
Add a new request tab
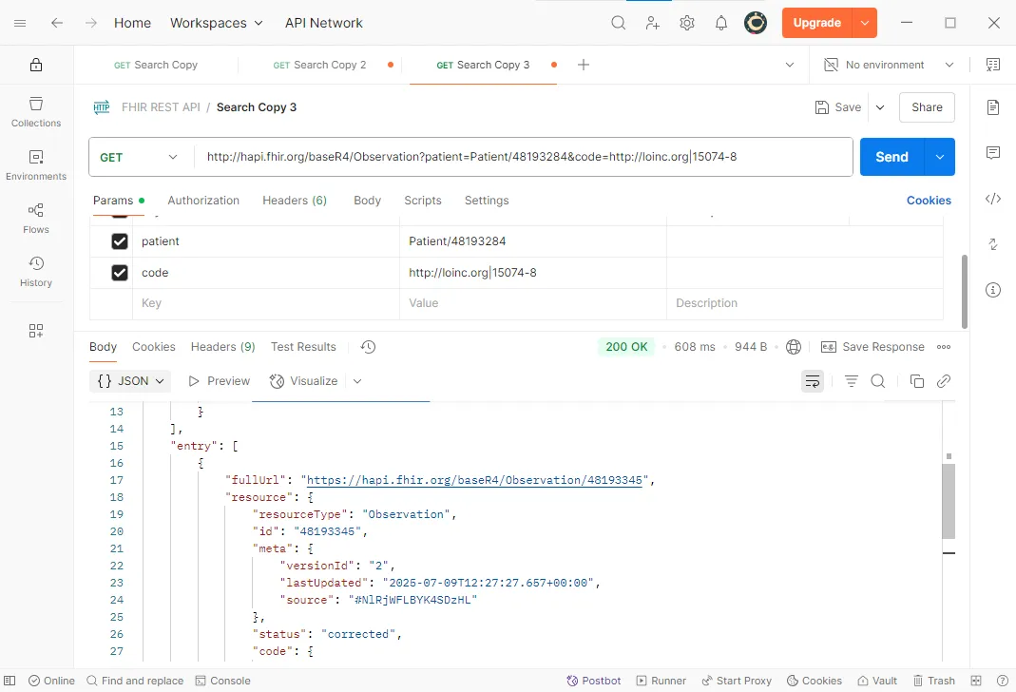(x=584, y=65)
